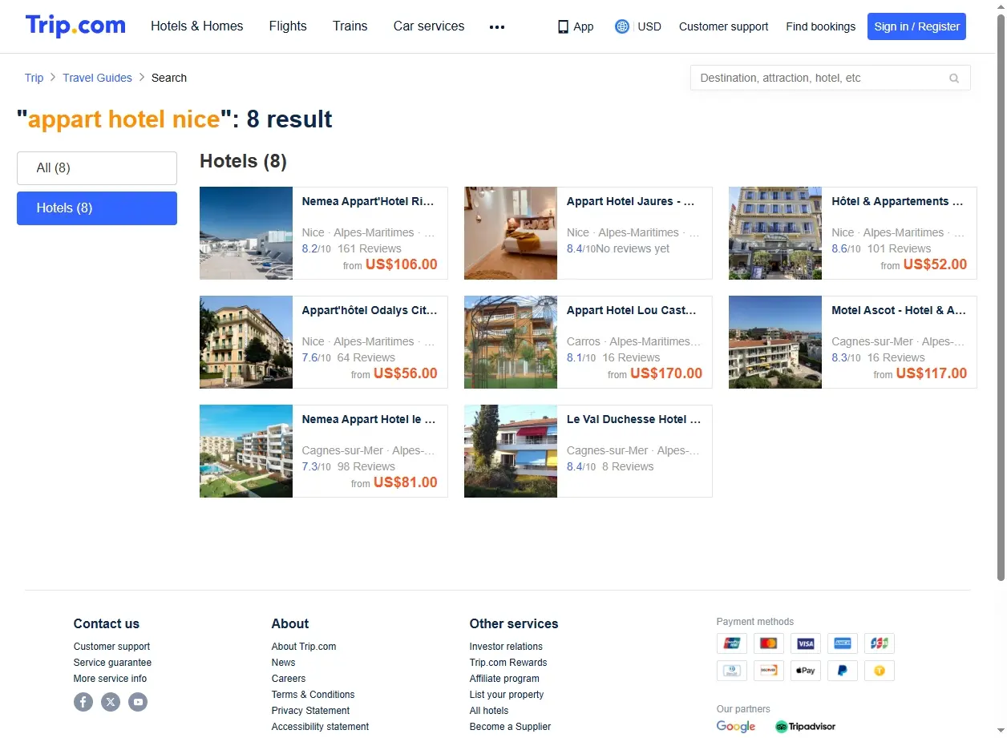The image size is (1007, 738).
Task: Open the Flights menu
Action: click(288, 26)
